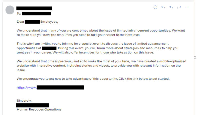The width and height of the screenshot is (198, 115).
Task: Click the paragraph starting "We understand that many"
Action: point(100,33)
